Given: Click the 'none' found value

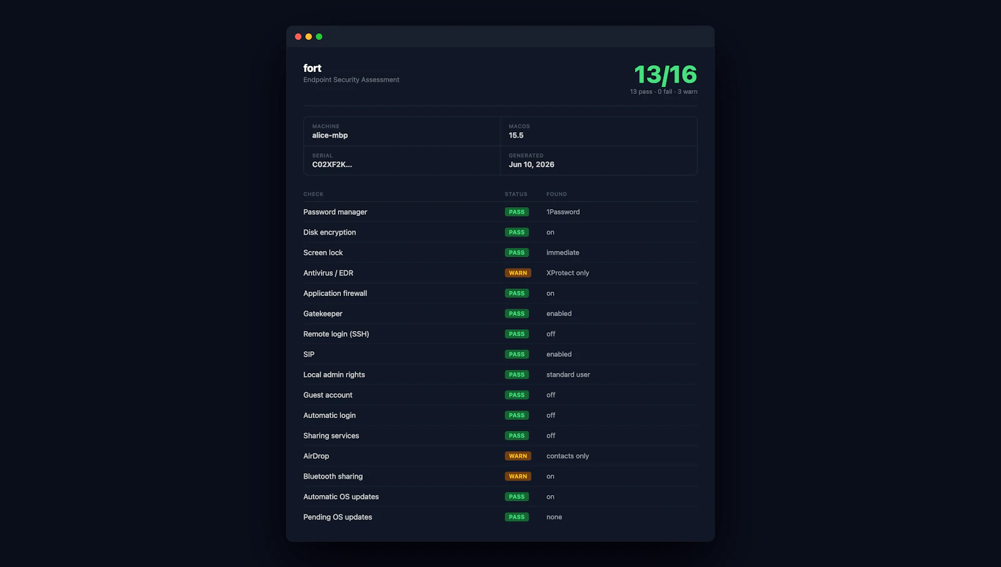Looking at the screenshot, I should [x=554, y=517].
